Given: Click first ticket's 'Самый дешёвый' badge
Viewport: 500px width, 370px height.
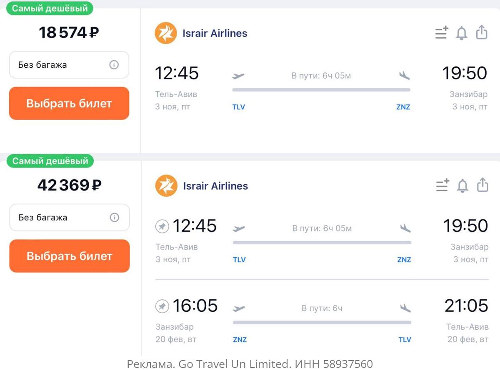Looking at the screenshot, I should click(x=50, y=8).
